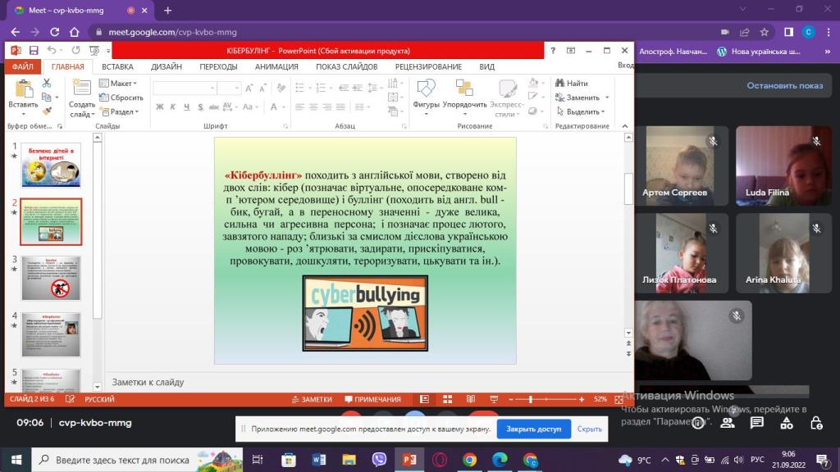Zoom out with the minus button
The height and width of the screenshot is (472, 840).
click(x=510, y=399)
